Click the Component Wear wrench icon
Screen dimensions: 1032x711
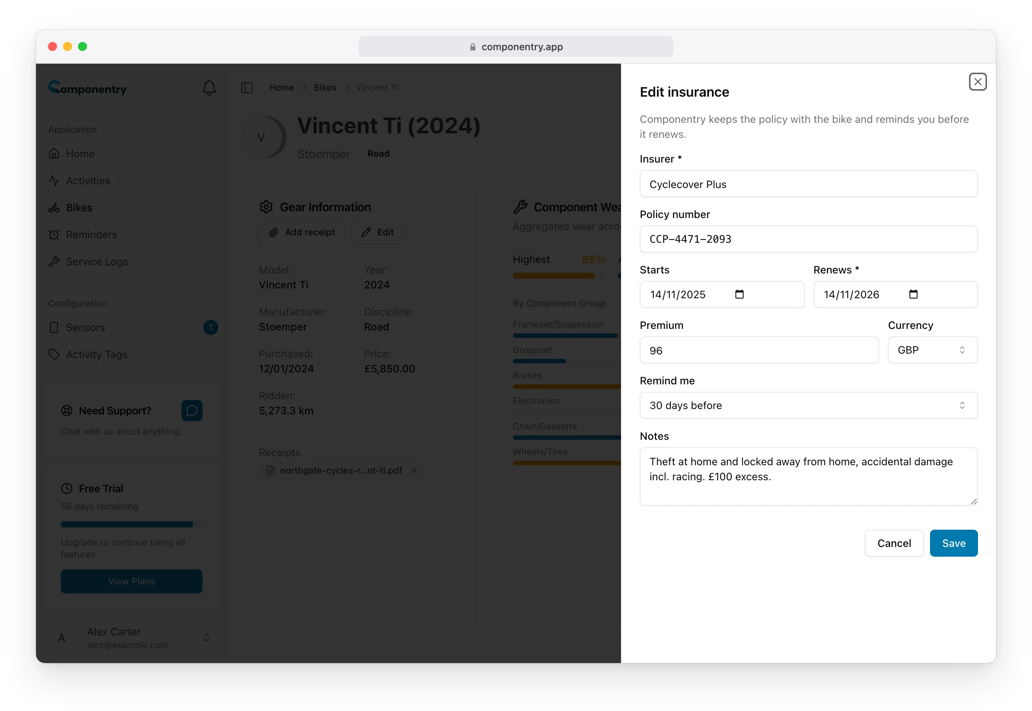point(520,207)
